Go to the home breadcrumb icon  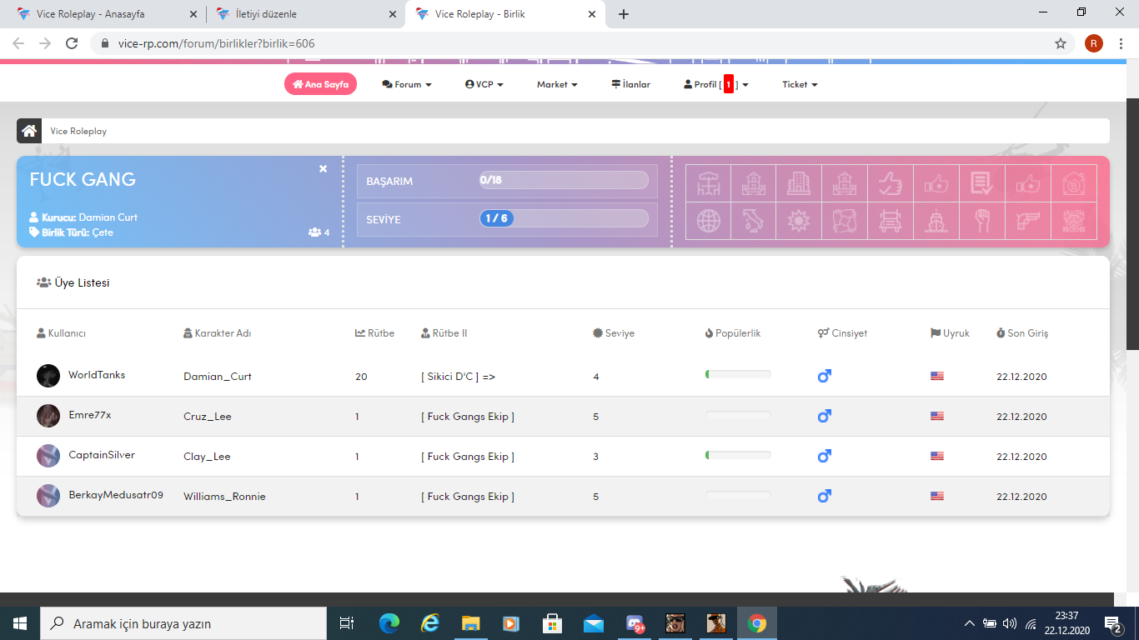[x=29, y=131]
